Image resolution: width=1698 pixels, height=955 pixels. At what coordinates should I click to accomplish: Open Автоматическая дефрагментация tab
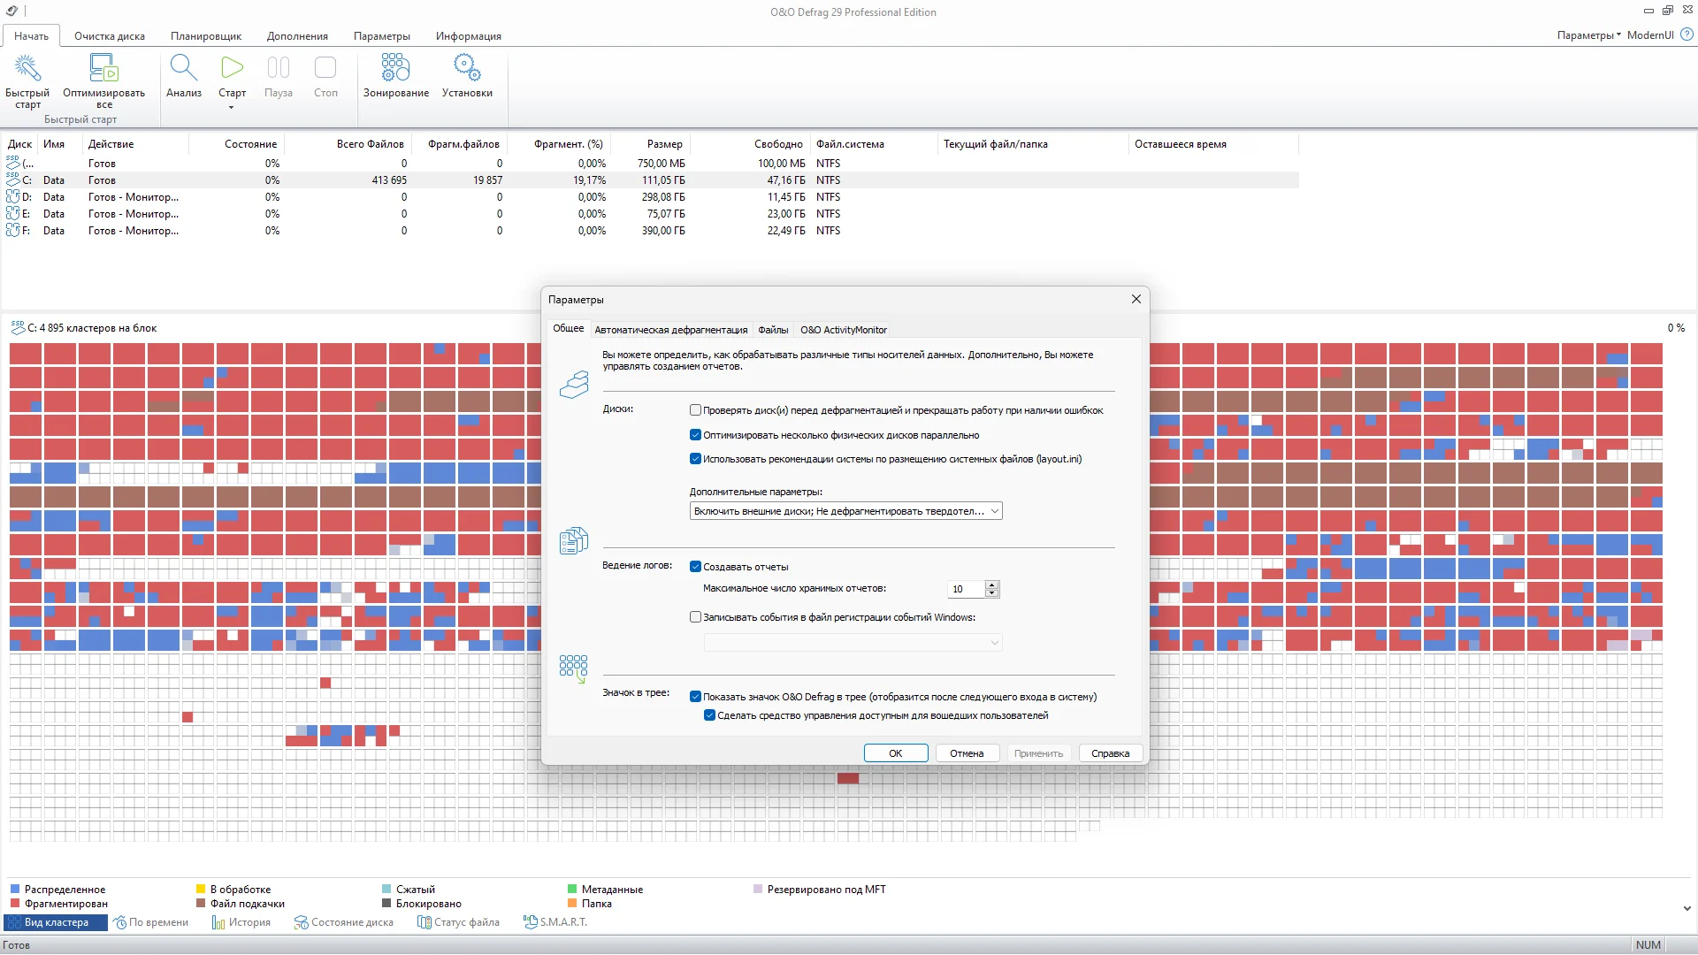coord(670,330)
